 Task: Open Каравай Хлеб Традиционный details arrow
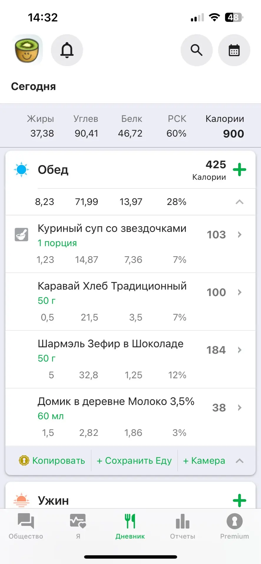(x=240, y=292)
